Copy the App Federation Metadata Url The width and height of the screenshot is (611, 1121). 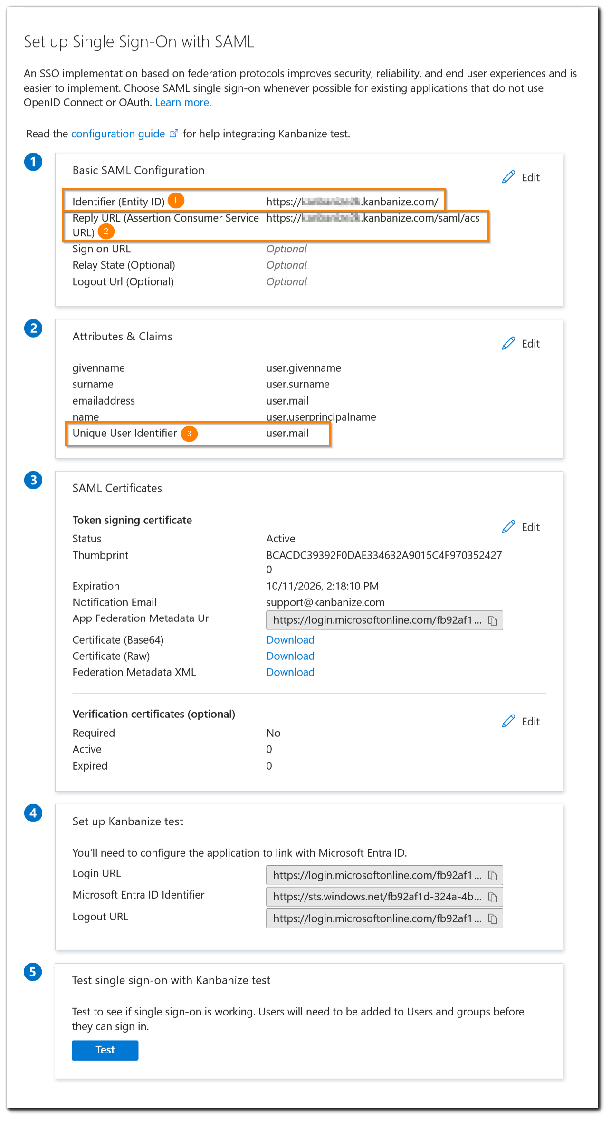pos(493,620)
